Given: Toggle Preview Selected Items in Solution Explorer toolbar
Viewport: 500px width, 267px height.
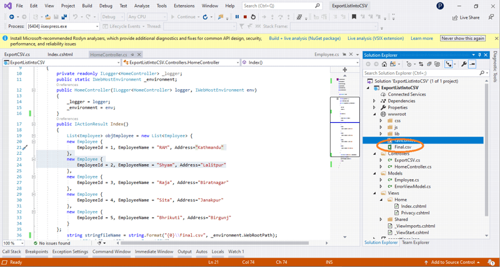Looking at the screenshot, I should coord(472,64).
